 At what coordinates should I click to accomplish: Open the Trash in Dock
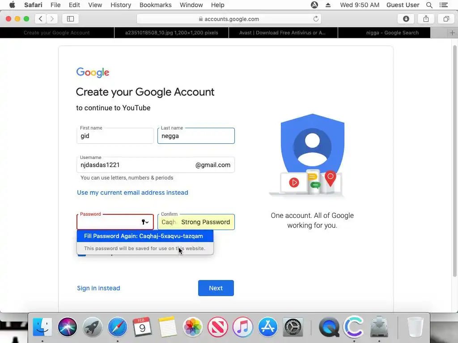pos(415,327)
